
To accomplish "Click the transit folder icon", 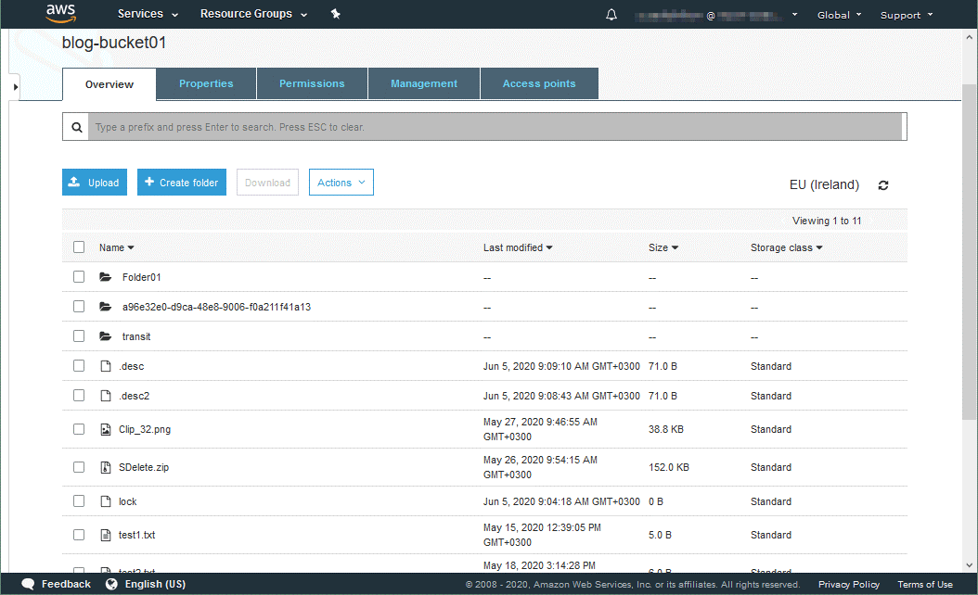I will [106, 336].
